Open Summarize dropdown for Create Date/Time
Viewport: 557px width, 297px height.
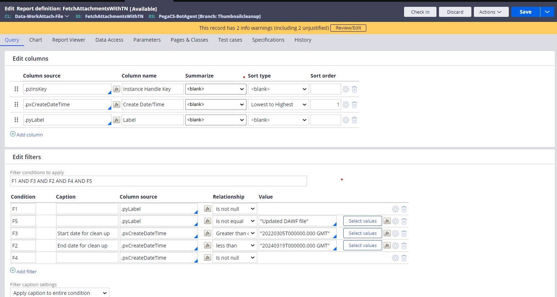[x=216, y=105]
